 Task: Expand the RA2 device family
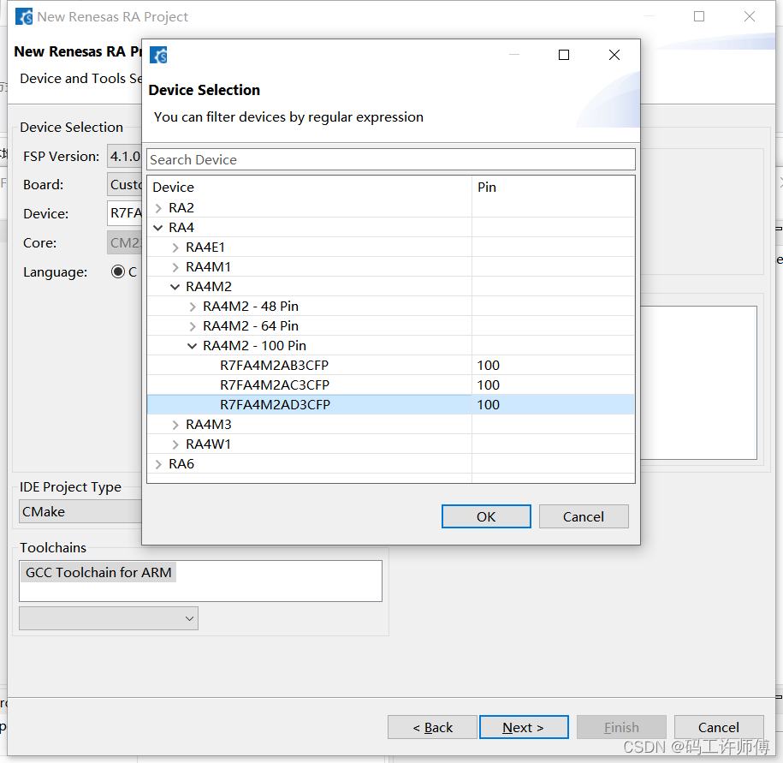[x=158, y=208]
